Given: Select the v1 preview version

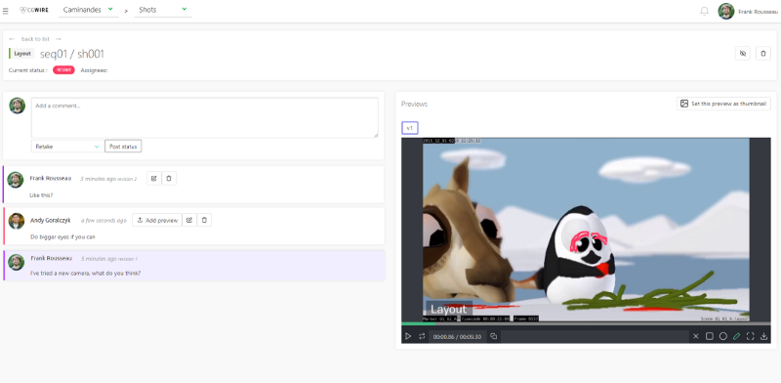Looking at the screenshot, I should coord(409,128).
